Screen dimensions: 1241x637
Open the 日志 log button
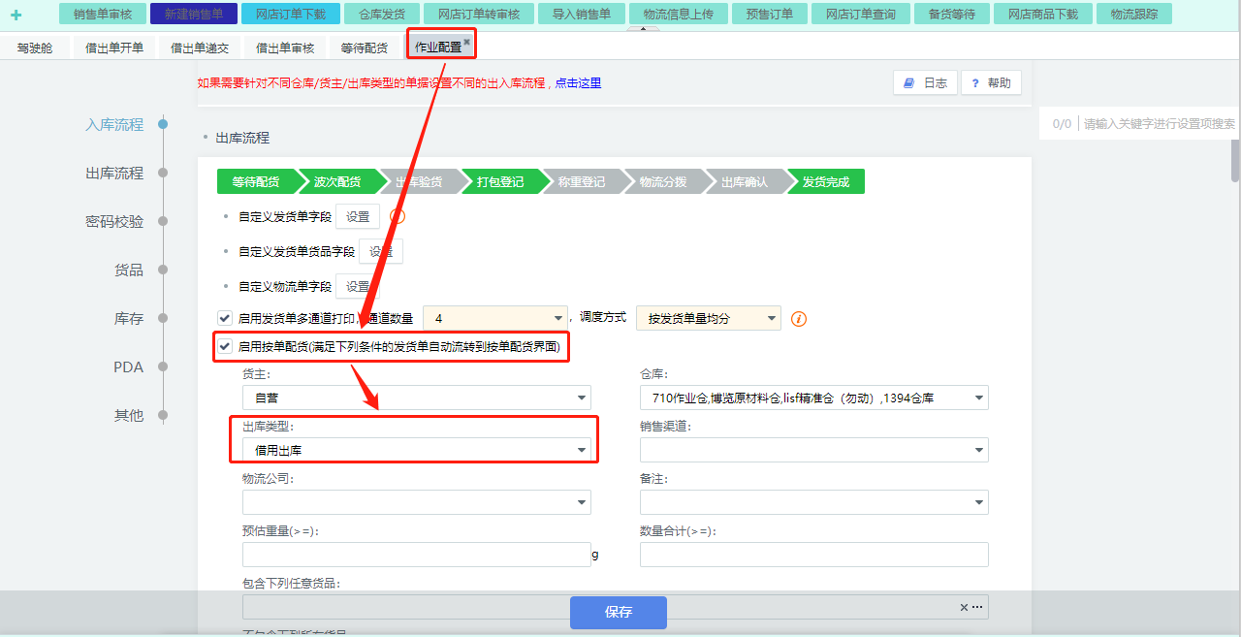(x=925, y=83)
